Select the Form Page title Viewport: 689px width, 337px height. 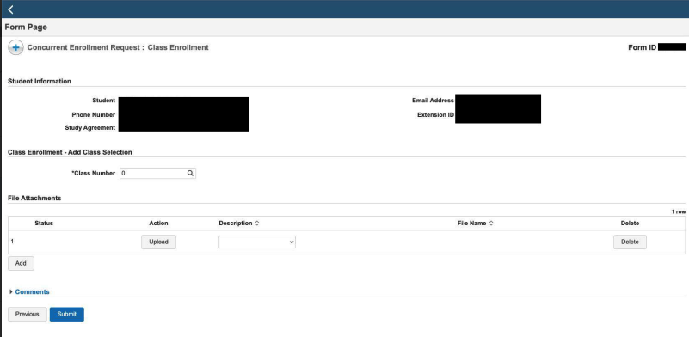tap(26, 28)
